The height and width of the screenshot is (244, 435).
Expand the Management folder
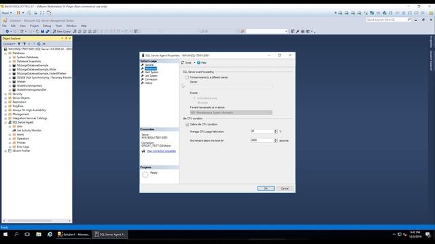click(5, 115)
